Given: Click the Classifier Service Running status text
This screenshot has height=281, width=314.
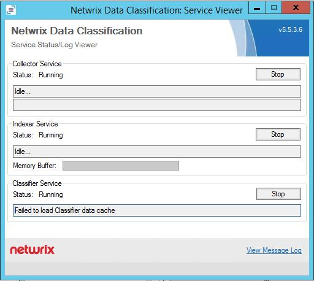Looking at the screenshot, I should [x=51, y=194].
